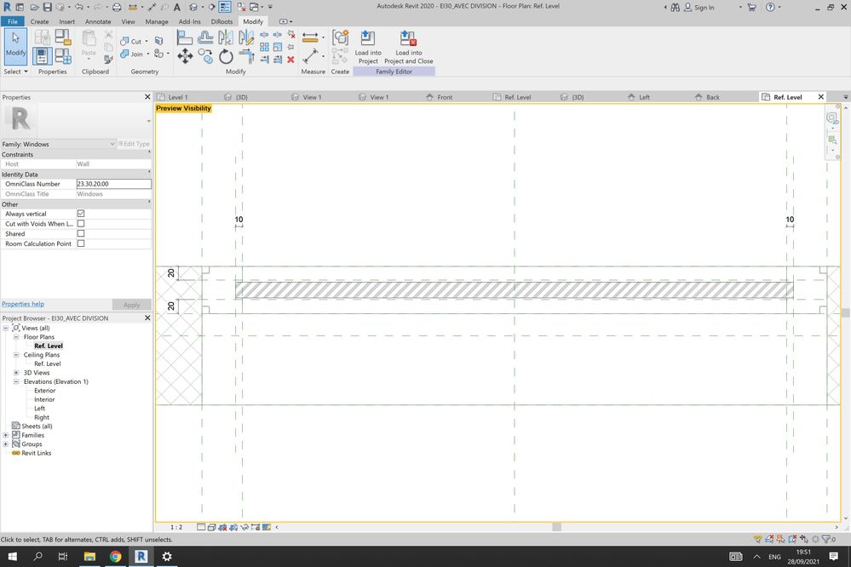Open the Select panel dropdown
The width and height of the screenshot is (851, 567).
(x=15, y=72)
